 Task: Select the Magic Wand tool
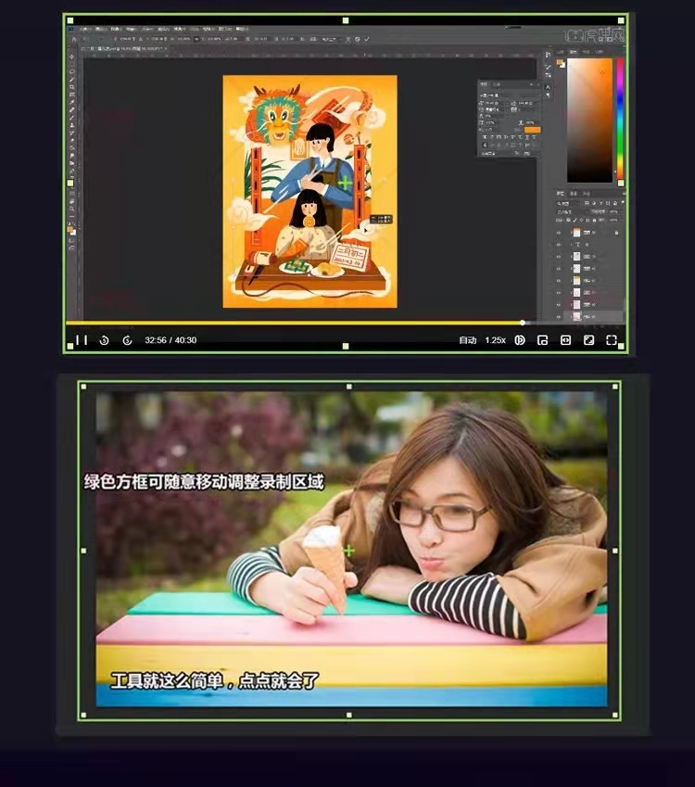pyautogui.click(x=71, y=80)
